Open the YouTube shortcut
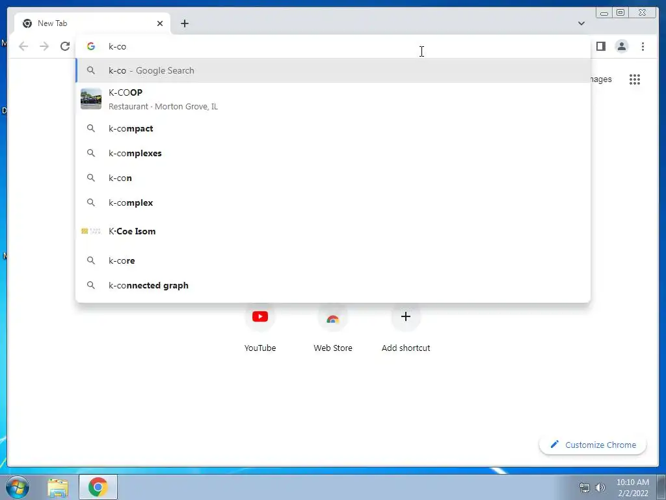The width and height of the screenshot is (666, 500). coord(260,327)
